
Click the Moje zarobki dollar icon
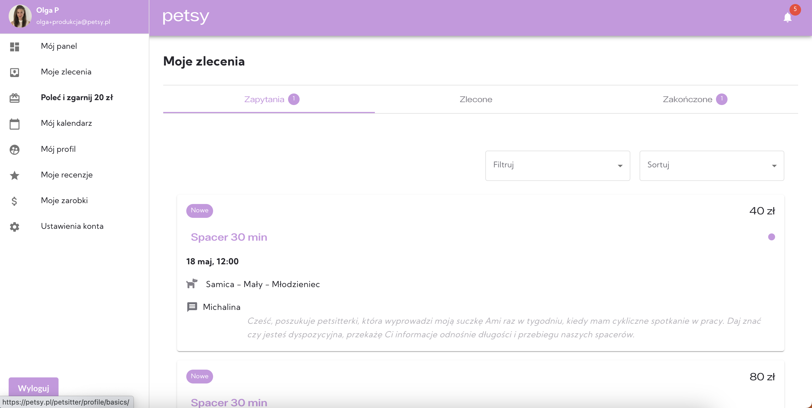click(x=14, y=201)
